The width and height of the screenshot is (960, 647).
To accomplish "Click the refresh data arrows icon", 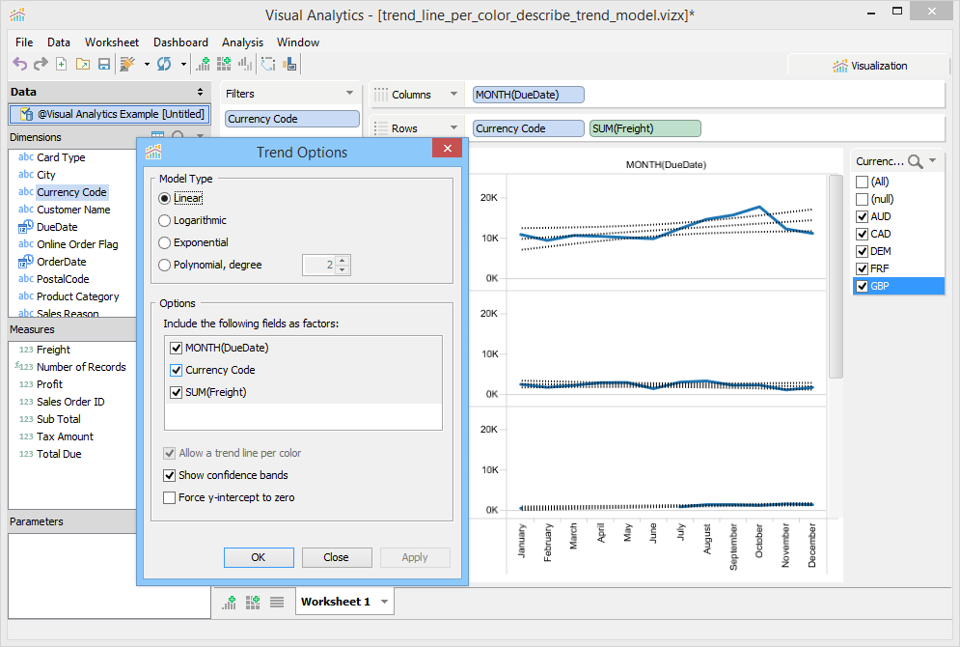I will tap(164, 64).
